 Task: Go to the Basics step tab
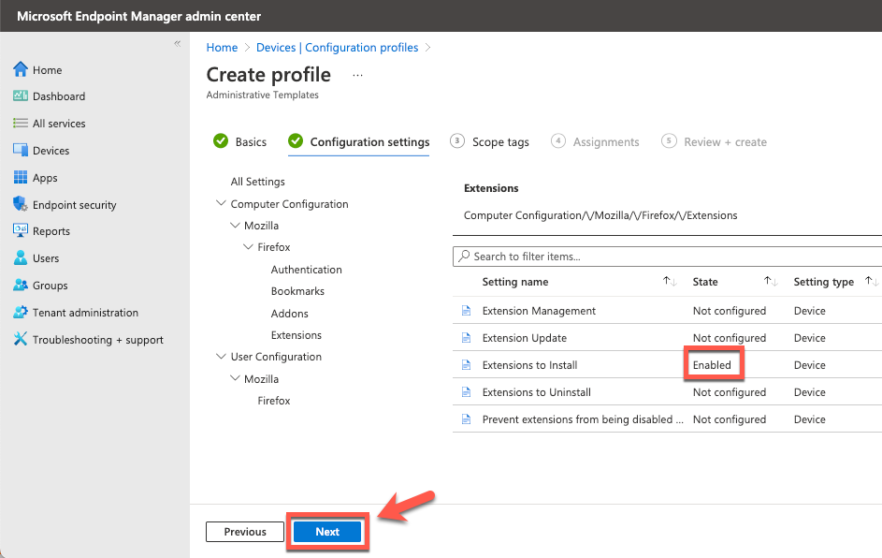pos(240,141)
